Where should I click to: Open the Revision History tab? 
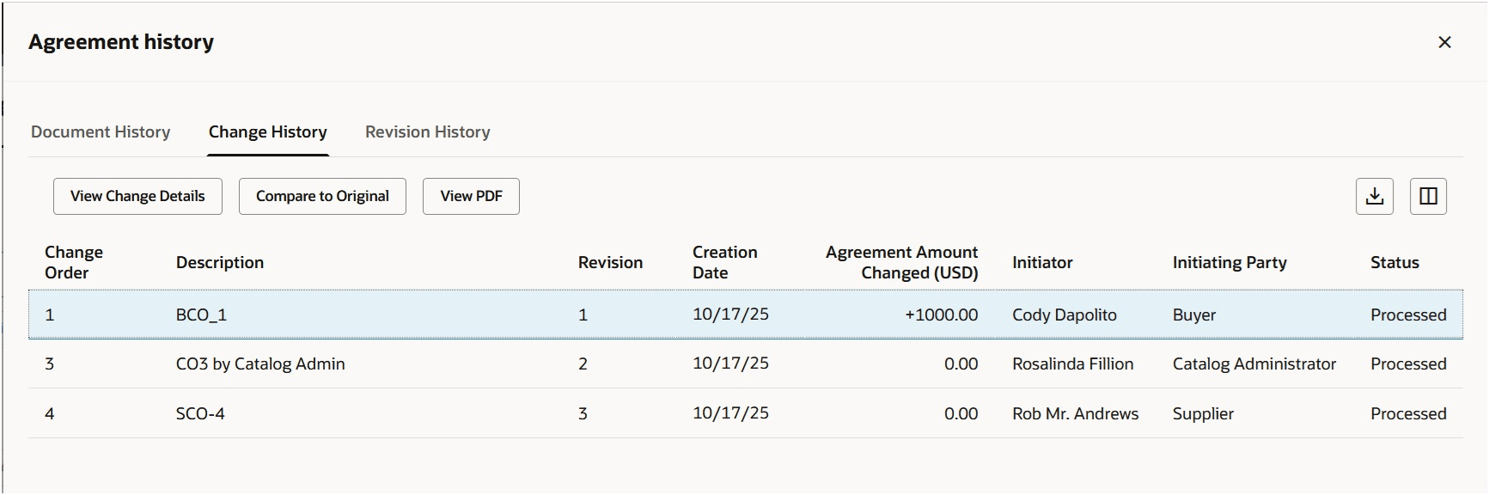coord(427,131)
